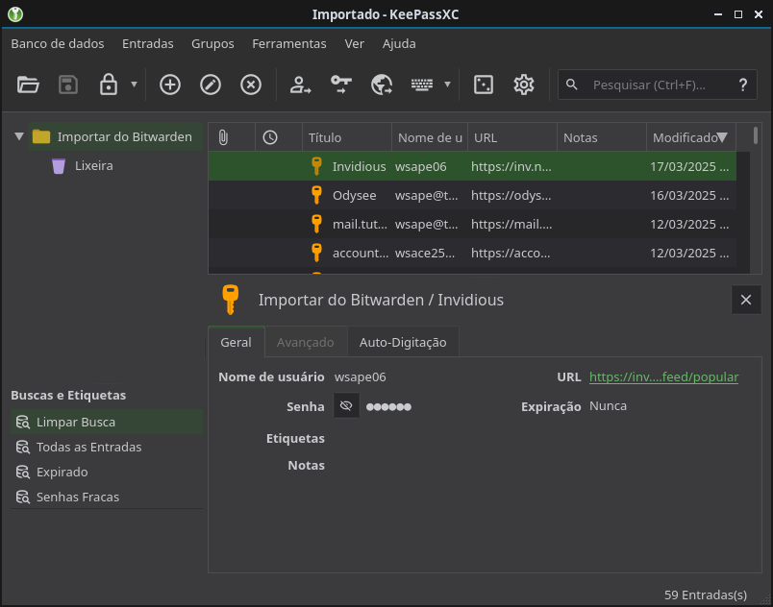Click the search magnifier icon
The width and height of the screenshot is (773, 607).
(572, 85)
